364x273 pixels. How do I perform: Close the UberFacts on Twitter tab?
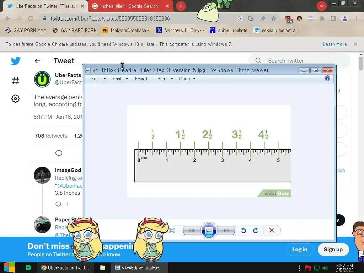tap(82, 6)
